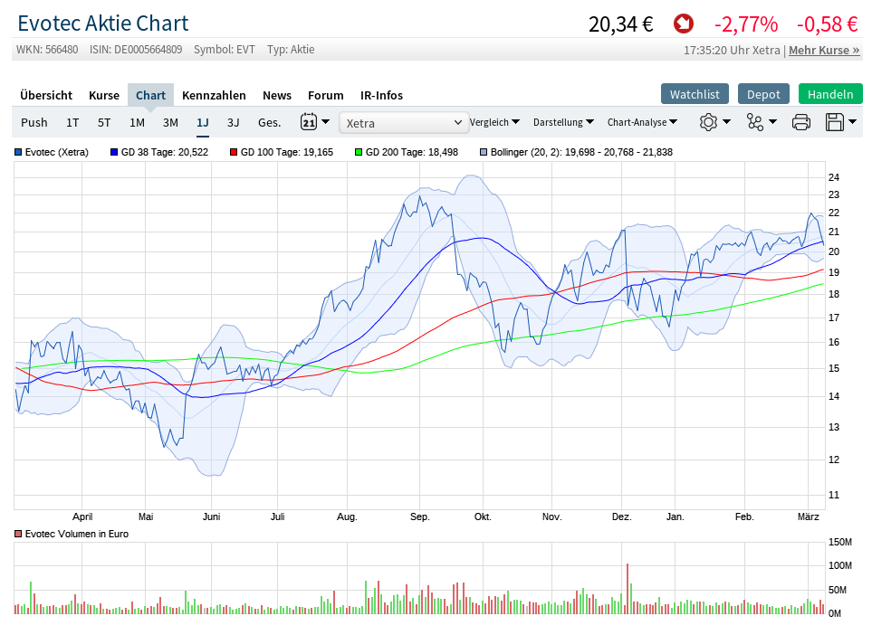Switch to the Kennzahlen tab
The height and width of the screenshot is (635, 872).
214,95
